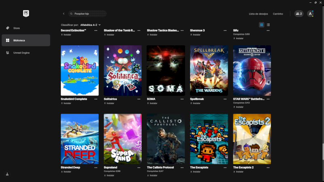Click the install icon under SOMA
The width and height of the screenshot is (324, 182).
click(148, 103)
